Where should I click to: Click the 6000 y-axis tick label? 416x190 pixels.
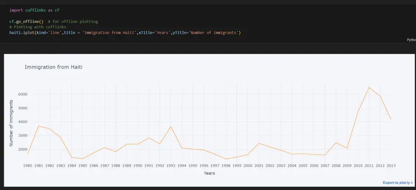(x=22, y=94)
